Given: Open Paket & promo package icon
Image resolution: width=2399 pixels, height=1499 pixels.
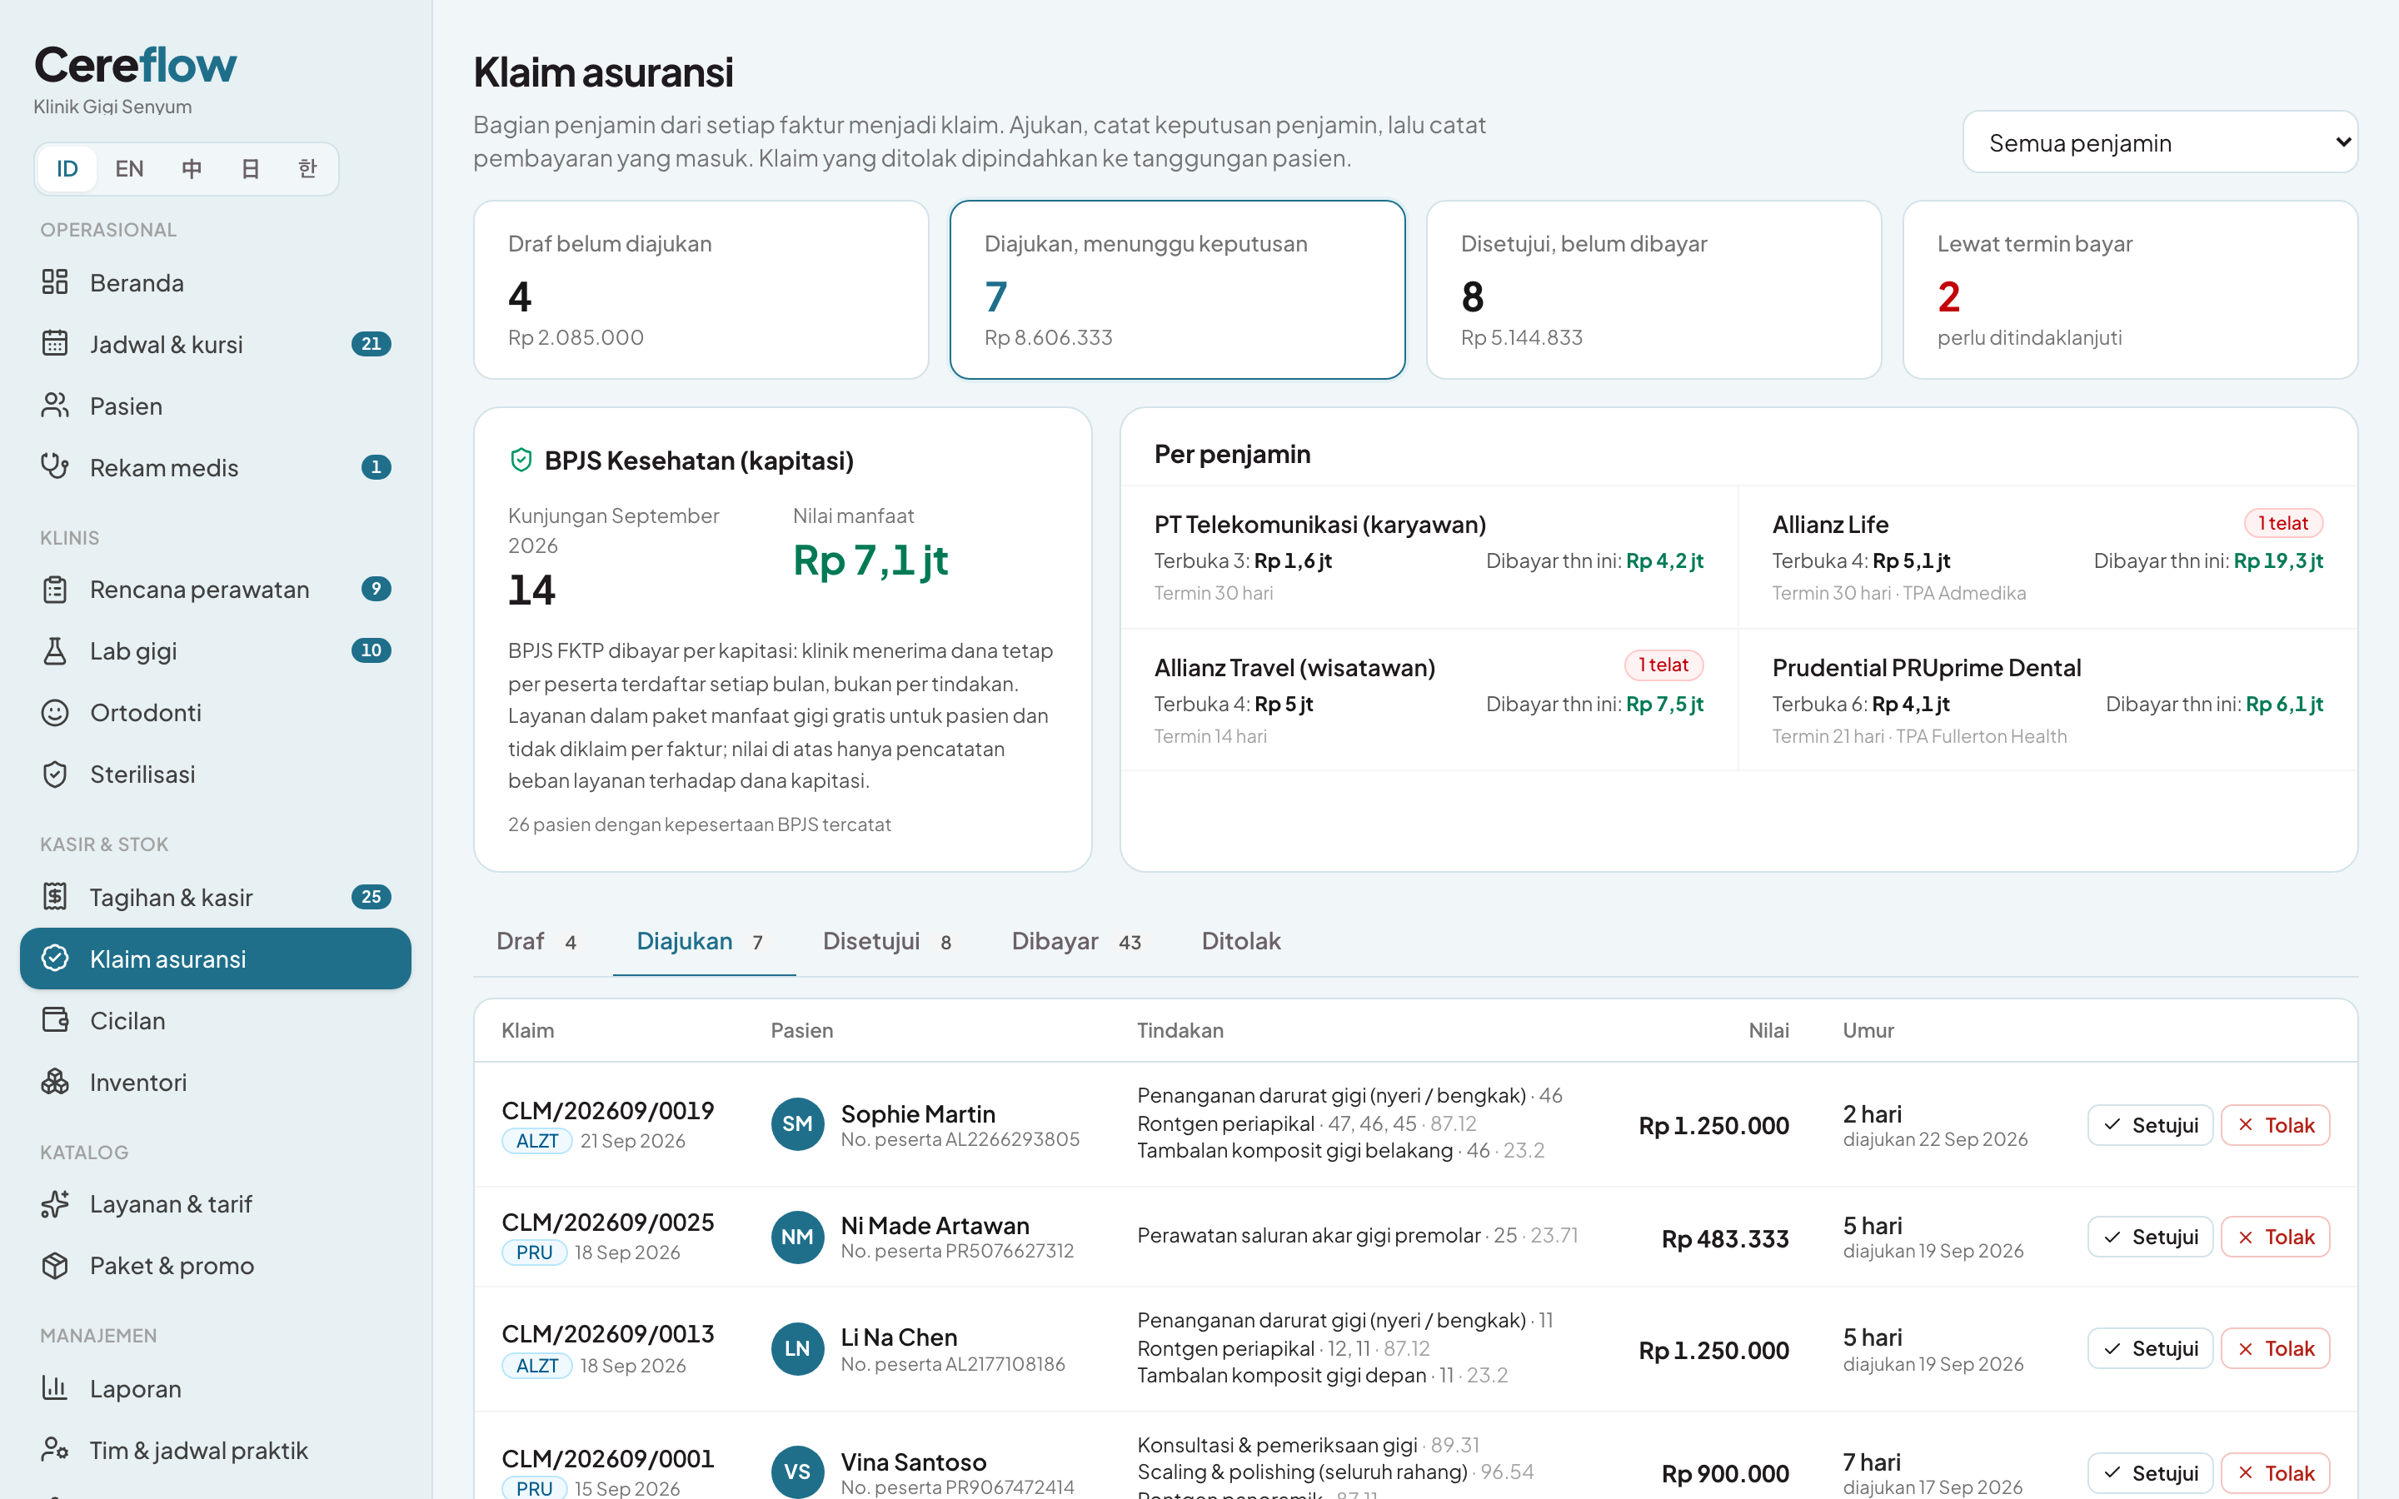Looking at the screenshot, I should (54, 1266).
